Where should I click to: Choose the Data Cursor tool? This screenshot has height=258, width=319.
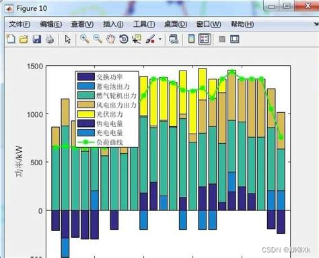pyautogui.click(x=137, y=39)
